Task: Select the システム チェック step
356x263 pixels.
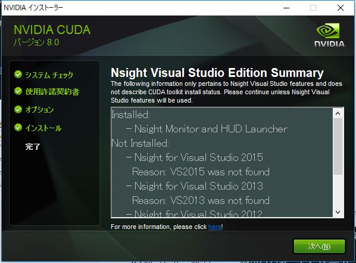Action: click(49, 75)
